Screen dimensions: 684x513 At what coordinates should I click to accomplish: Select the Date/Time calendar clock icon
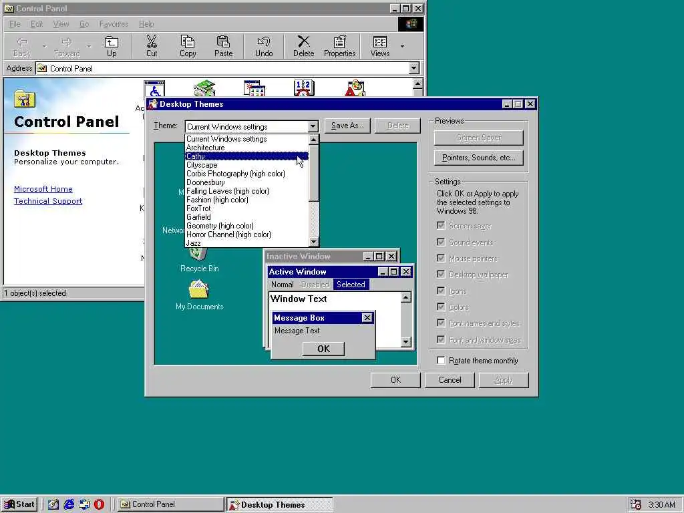304,89
